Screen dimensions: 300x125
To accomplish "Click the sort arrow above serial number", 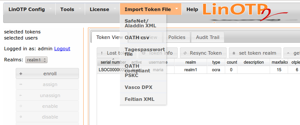I will click(x=113, y=59).
